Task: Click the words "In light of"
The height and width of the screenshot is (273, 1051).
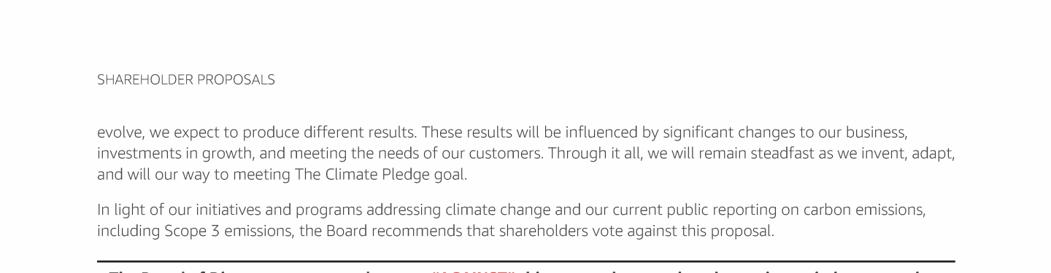Action: point(126,210)
